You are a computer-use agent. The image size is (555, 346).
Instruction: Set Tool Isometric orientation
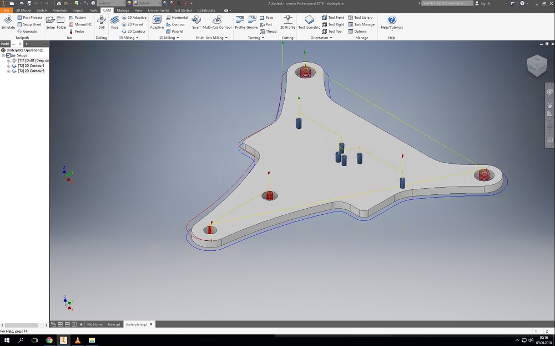[309, 23]
